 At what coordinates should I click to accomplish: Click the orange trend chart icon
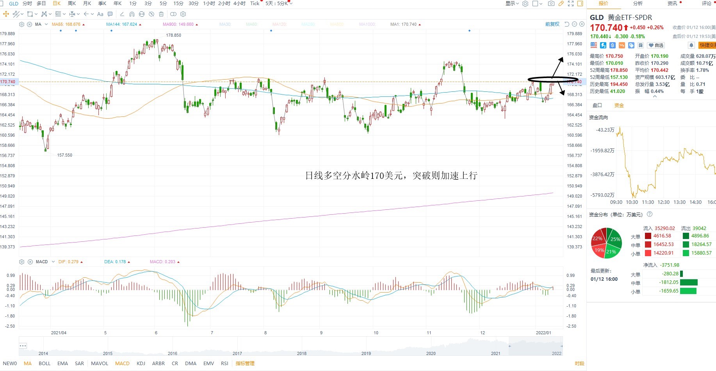click(x=622, y=45)
